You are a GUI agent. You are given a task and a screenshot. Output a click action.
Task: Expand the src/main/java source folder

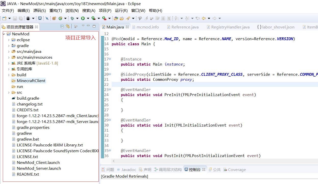(9, 52)
